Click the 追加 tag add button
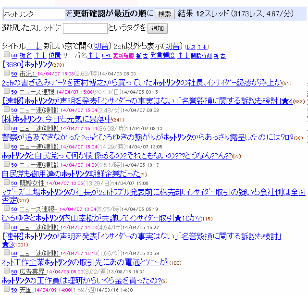 [x=157, y=28]
